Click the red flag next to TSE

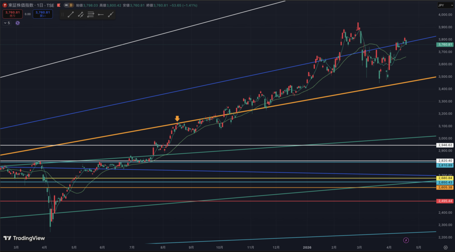tap(58, 5)
